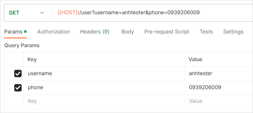Open the Settings tab
The image size is (253, 113).
233,32
